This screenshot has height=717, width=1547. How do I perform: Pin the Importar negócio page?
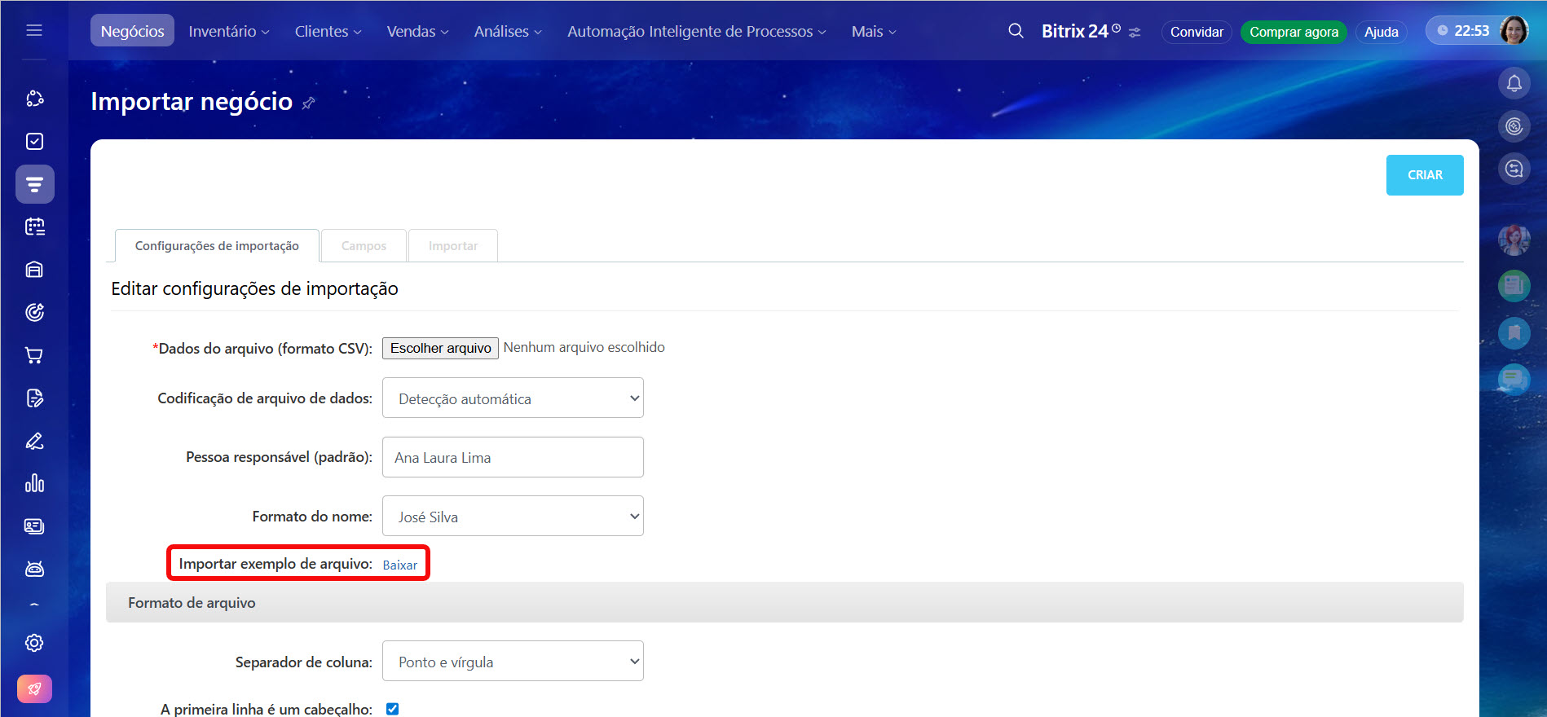point(308,103)
